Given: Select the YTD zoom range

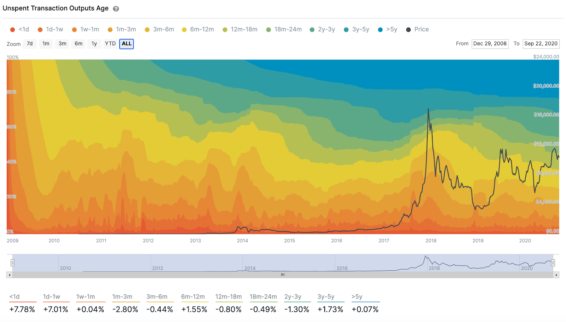Looking at the screenshot, I should click(x=110, y=44).
